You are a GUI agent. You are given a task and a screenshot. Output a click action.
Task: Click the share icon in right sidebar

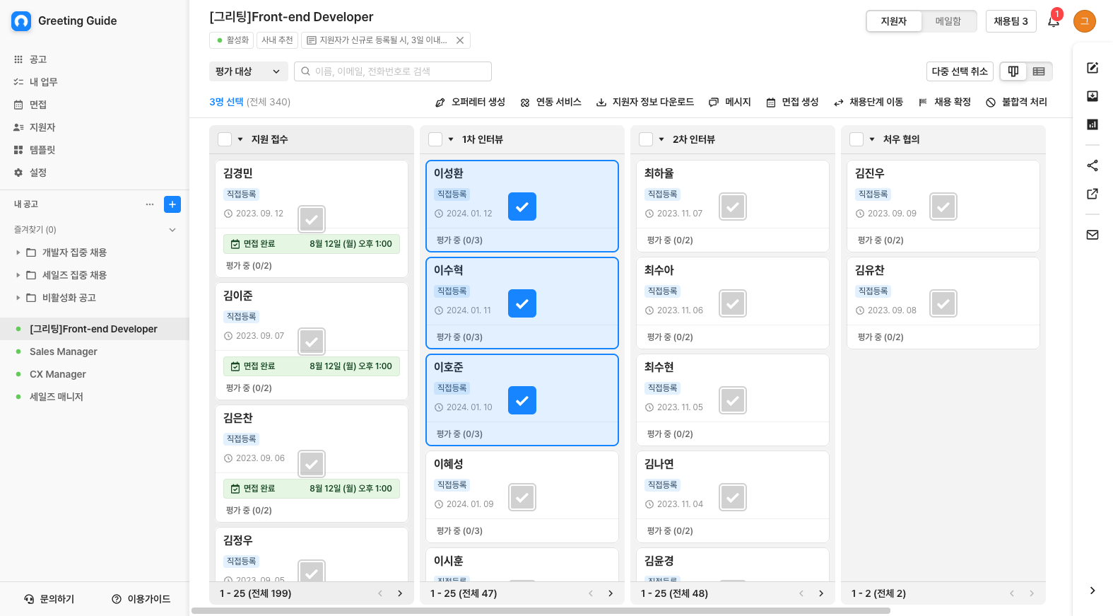tap(1093, 165)
